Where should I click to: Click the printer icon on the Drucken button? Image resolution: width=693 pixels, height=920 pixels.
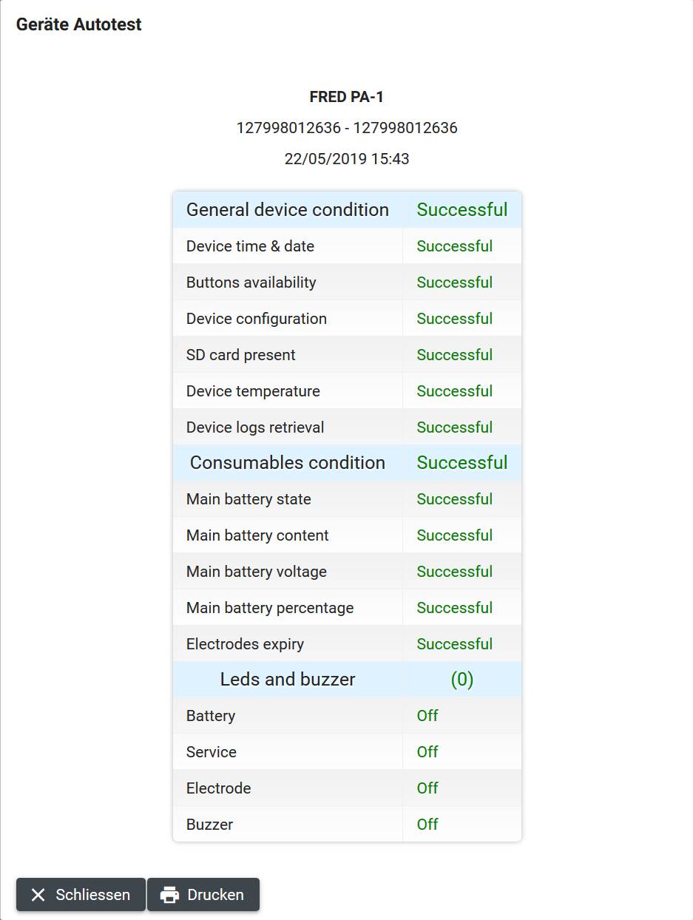(x=170, y=895)
